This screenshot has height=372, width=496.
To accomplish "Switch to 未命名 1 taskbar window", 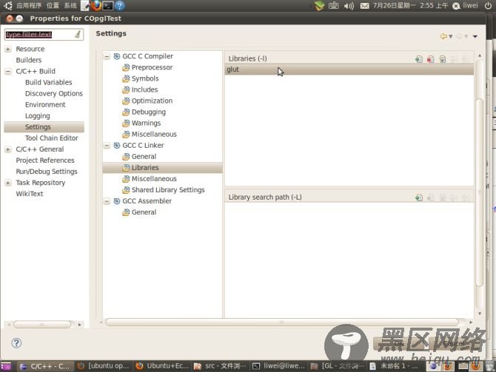I will [x=395, y=366].
